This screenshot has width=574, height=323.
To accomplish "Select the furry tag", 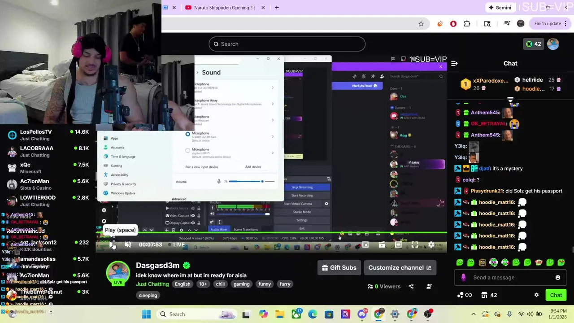I will [285, 284].
